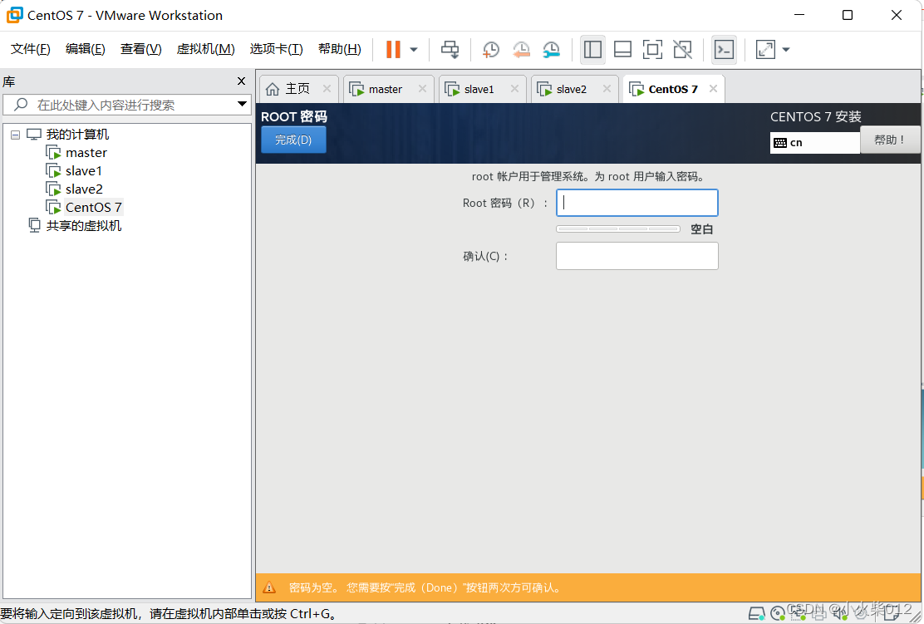The width and height of the screenshot is (924, 624).
Task: Open the 编辑(E) menu
Action: 86,49
